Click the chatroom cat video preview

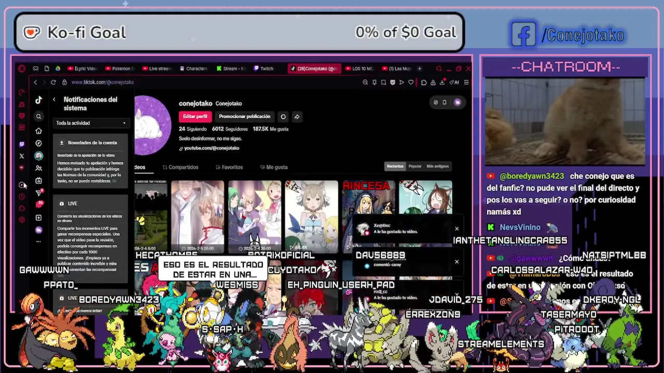coord(565,122)
